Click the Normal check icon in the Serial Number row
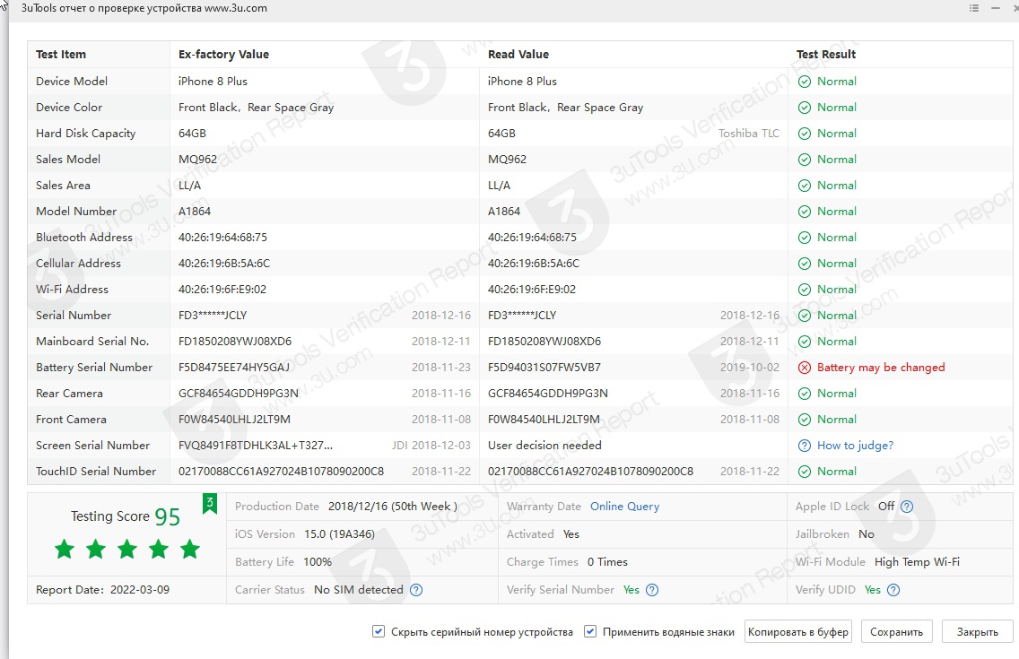This screenshot has height=659, width=1019. [x=805, y=316]
